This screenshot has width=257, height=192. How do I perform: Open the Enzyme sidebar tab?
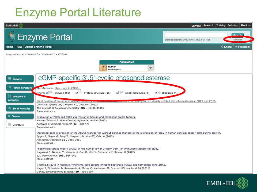click(20, 79)
